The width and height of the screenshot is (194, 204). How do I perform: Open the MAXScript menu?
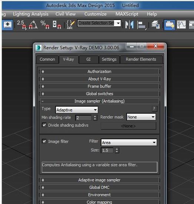(127, 14)
